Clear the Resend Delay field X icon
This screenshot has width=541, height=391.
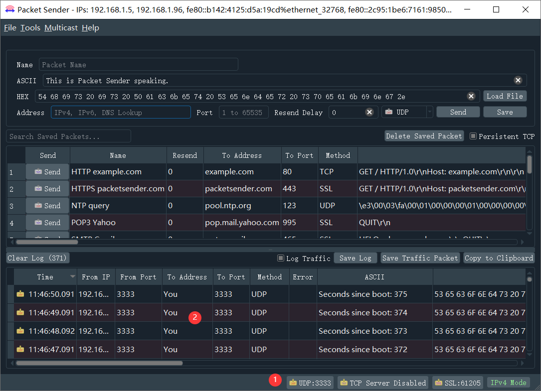369,112
